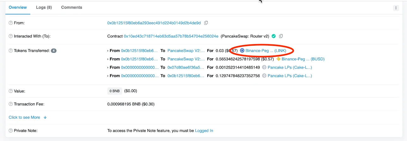Image resolution: width=407 pixels, height=141 pixels.
Task: Click arrow before 0.001252314410485149 LP row
Action: tap(108, 67)
